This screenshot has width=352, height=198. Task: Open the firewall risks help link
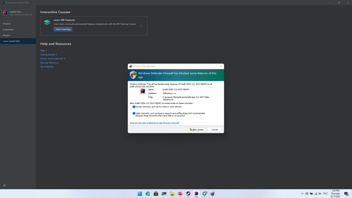click(154, 123)
